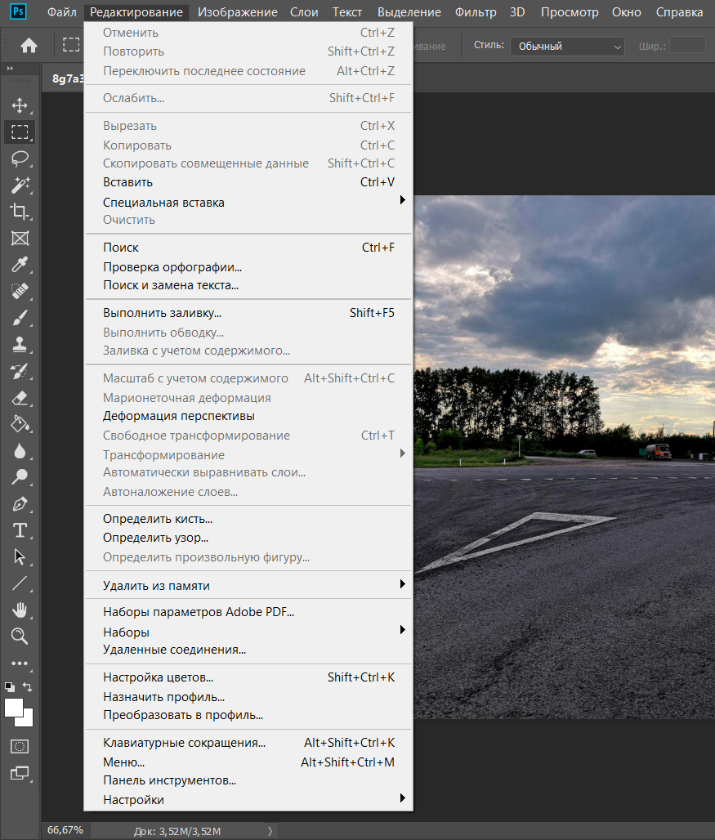
Task: Select the Pen tool
Action: coord(20,504)
